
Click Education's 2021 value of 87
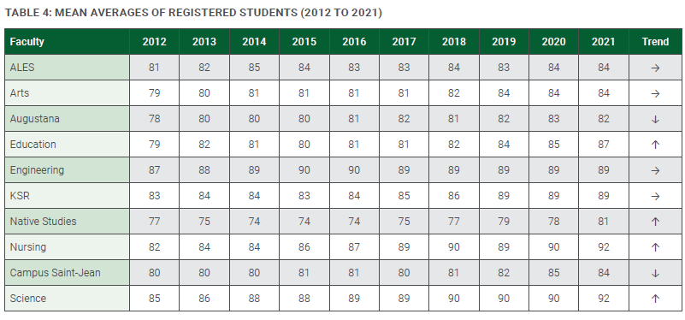pyautogui.click(x=604, y=145)
